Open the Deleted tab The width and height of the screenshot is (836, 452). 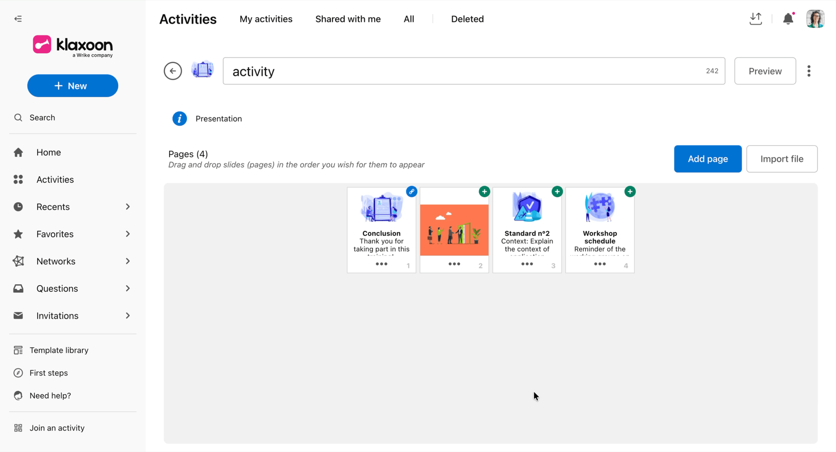point(467,19)
